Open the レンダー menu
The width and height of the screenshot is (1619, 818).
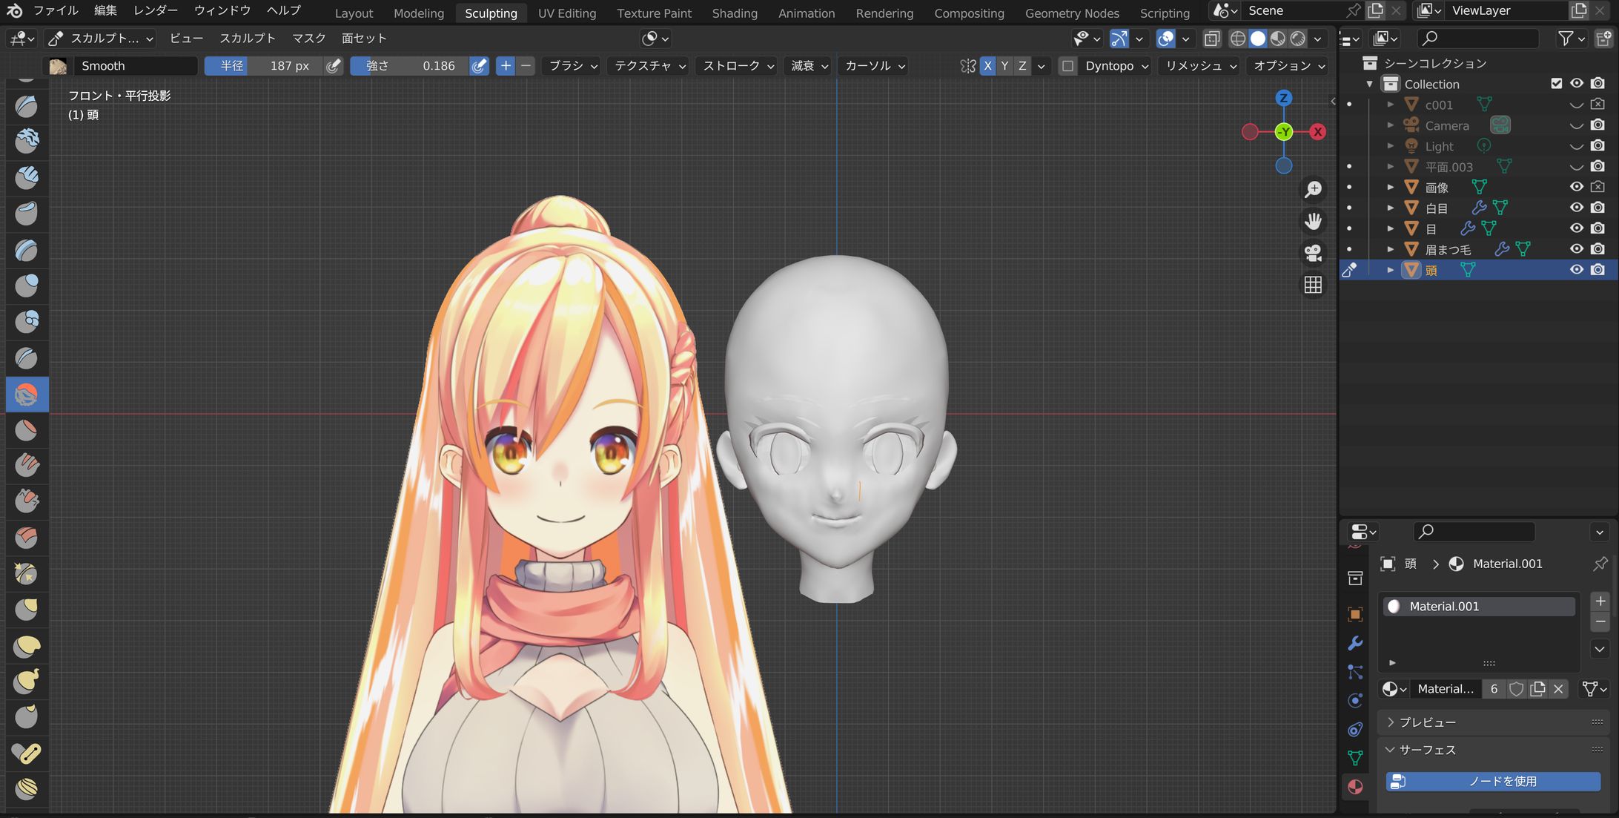155,10
